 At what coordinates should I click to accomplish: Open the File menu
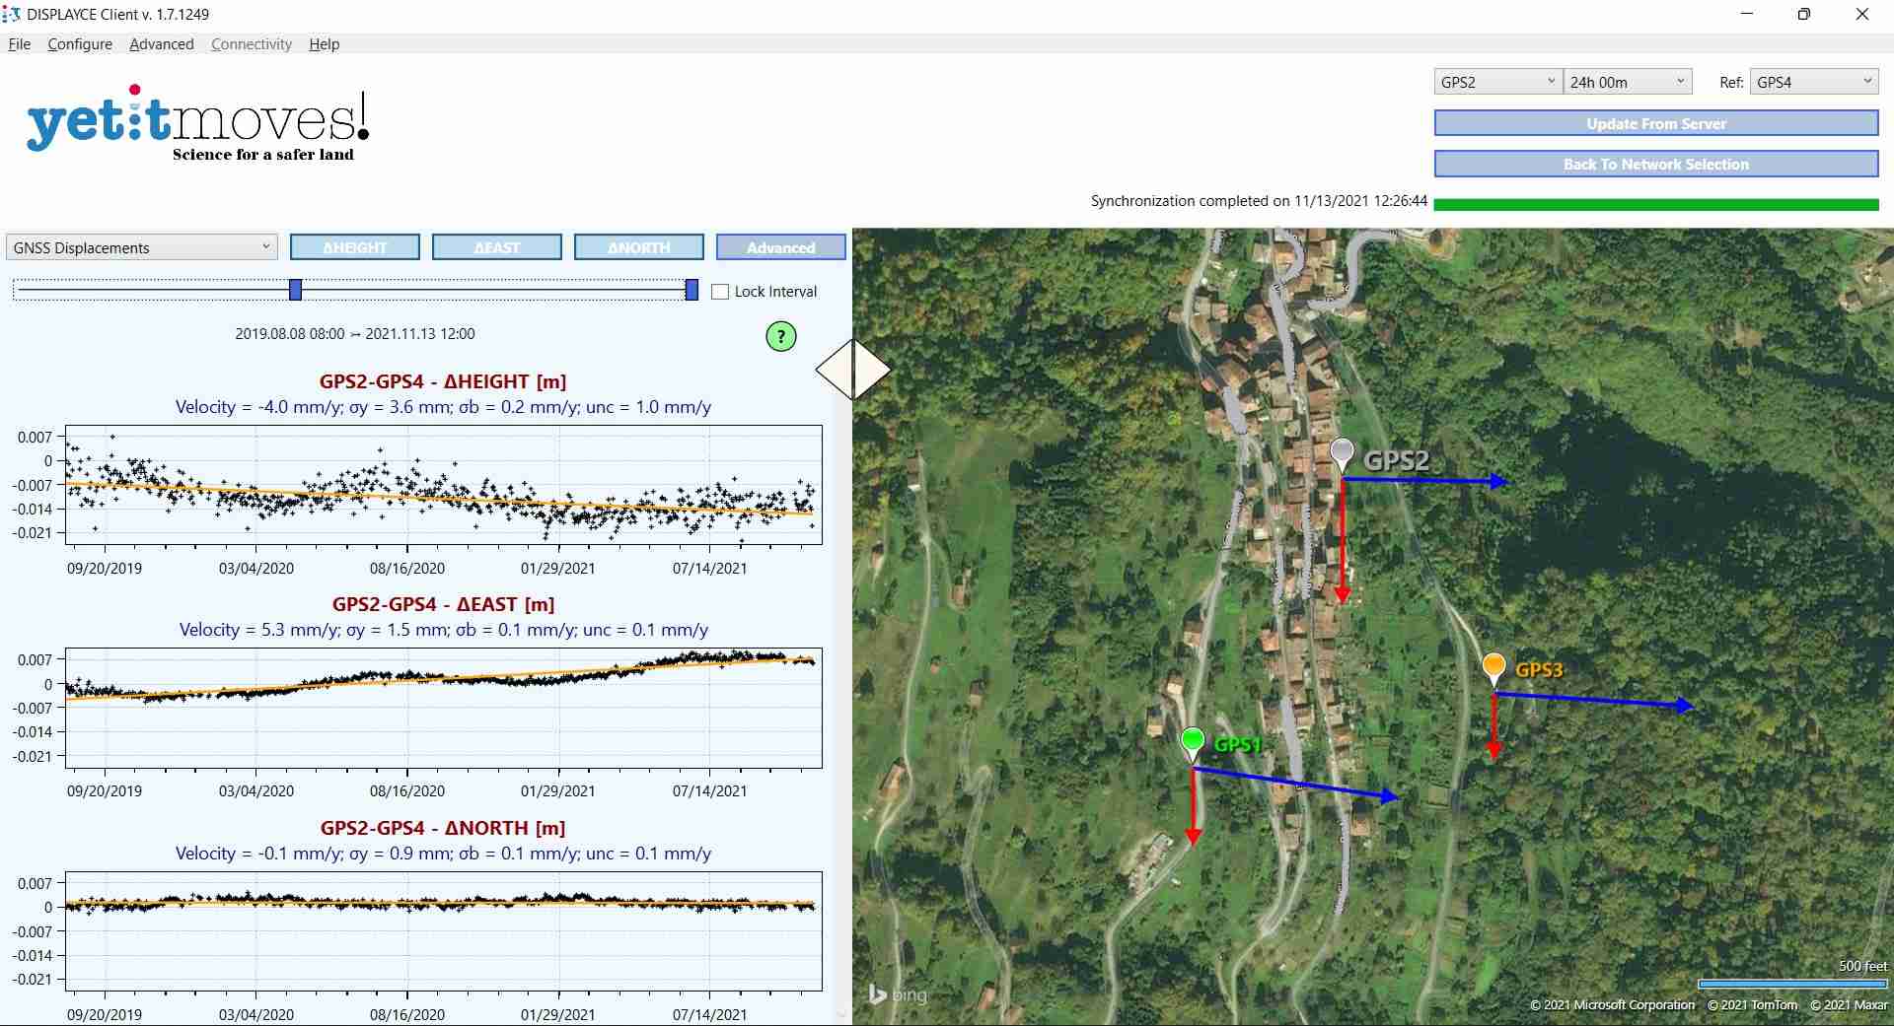pyautogui.click(x=20, y=44)
